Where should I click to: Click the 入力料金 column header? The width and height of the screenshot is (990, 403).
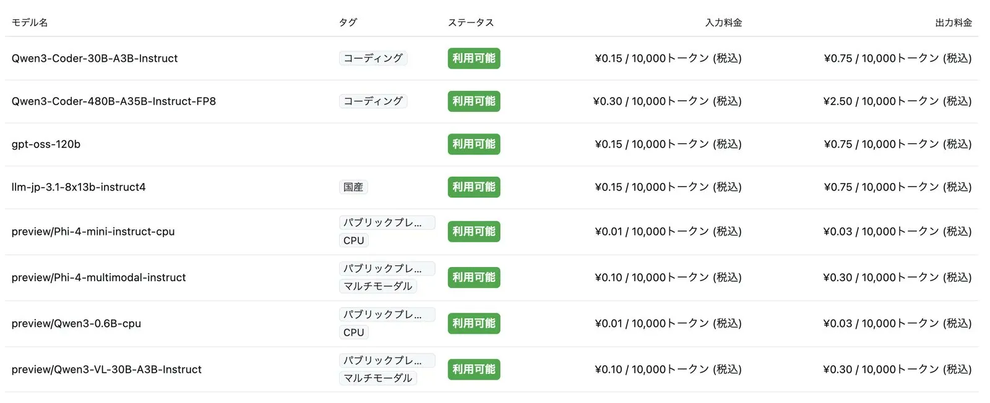tap(723, 23)
